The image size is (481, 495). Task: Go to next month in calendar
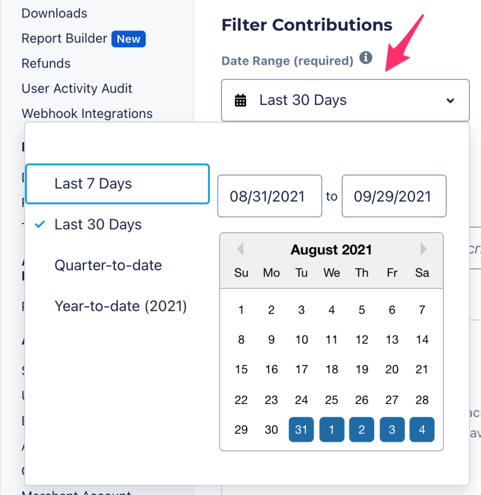pyautogui.click(x=423, y=249)
